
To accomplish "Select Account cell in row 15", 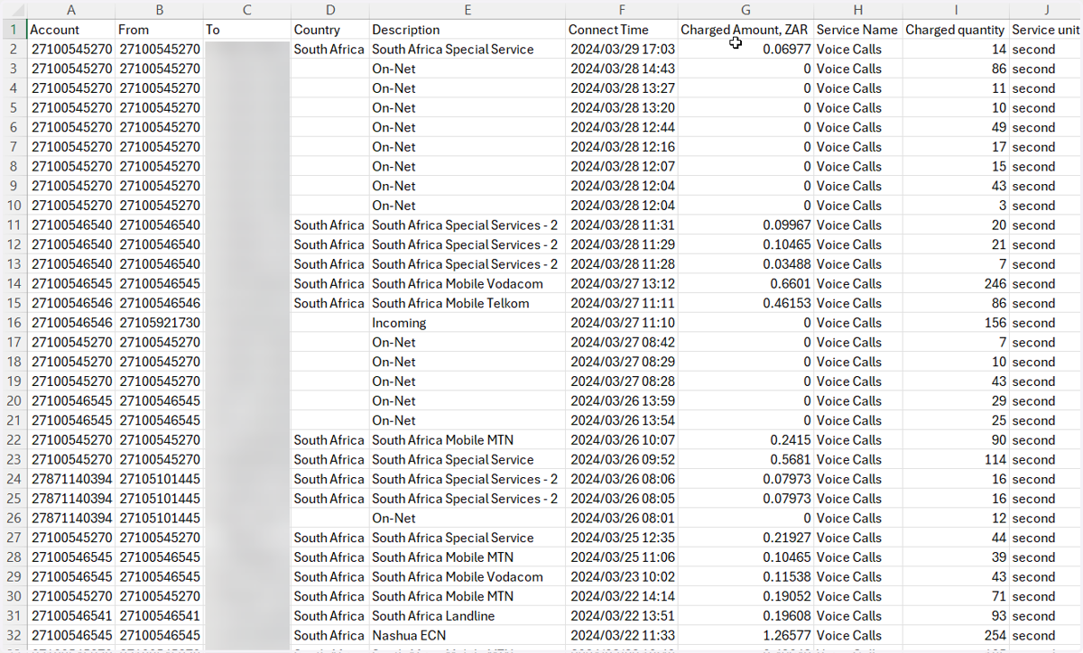I will click(x=72, y=303).
